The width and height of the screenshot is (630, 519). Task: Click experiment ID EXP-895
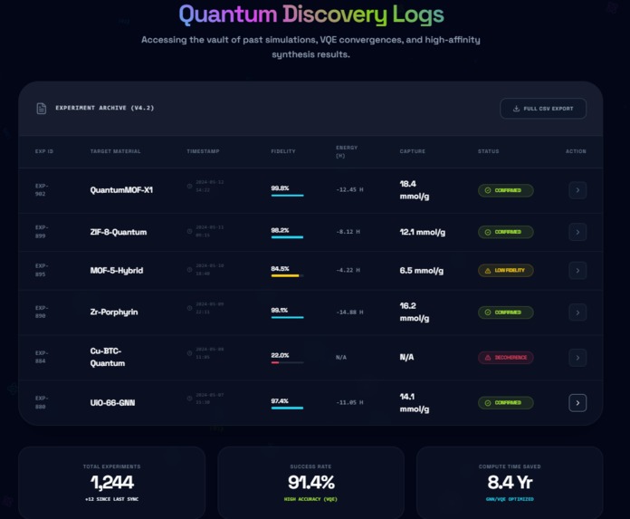[x=42, y=270]
